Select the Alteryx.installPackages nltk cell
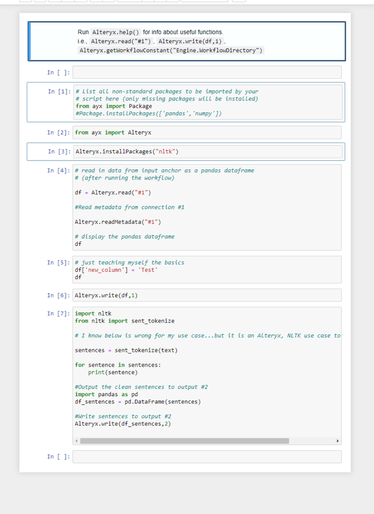 click(205, 151)
